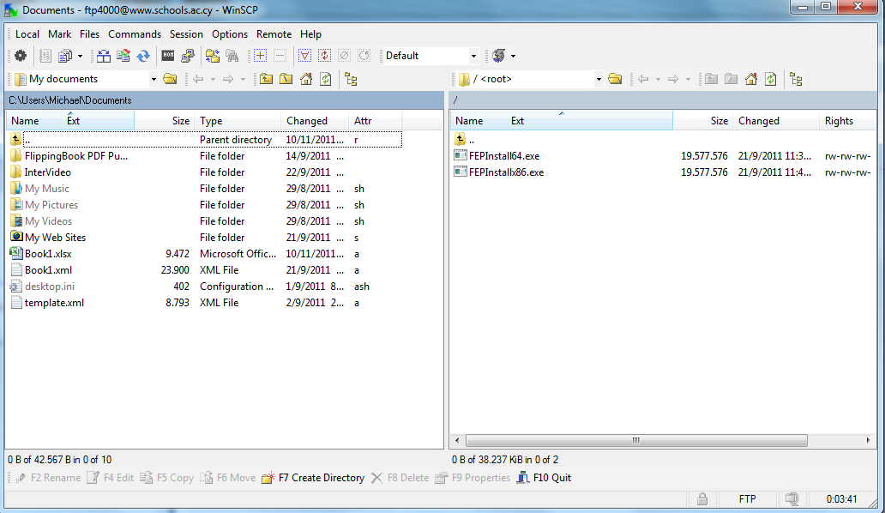Screen dimensions: 885x513
Task: Go to local parent directory icon
Action: (x=267, y=79)
